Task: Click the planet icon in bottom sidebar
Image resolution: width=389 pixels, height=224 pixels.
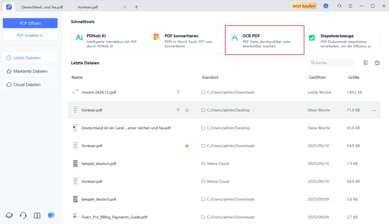Action: (x=9, y=215)
